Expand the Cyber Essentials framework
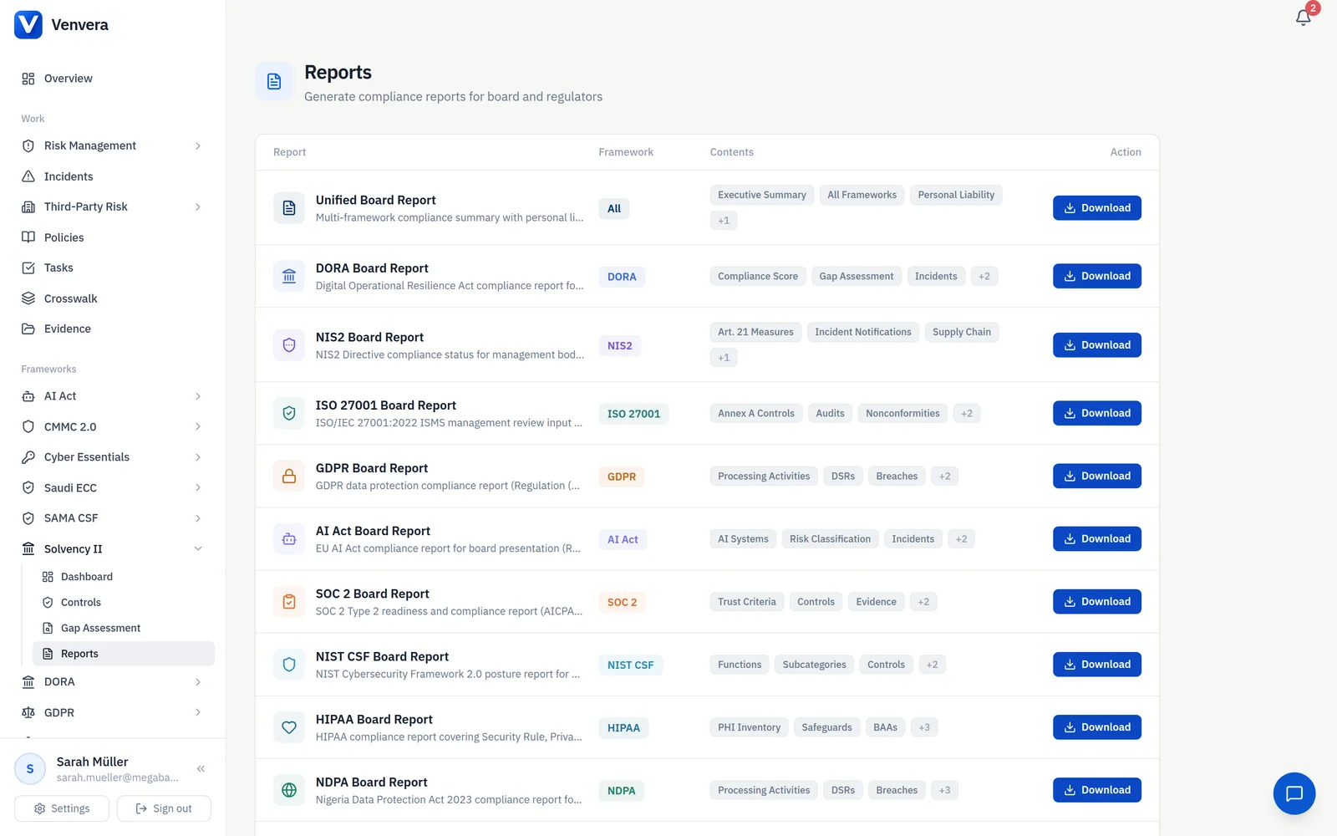Image resolution: width=1337 pixels, height=836 pixels. tap(198, 457)
